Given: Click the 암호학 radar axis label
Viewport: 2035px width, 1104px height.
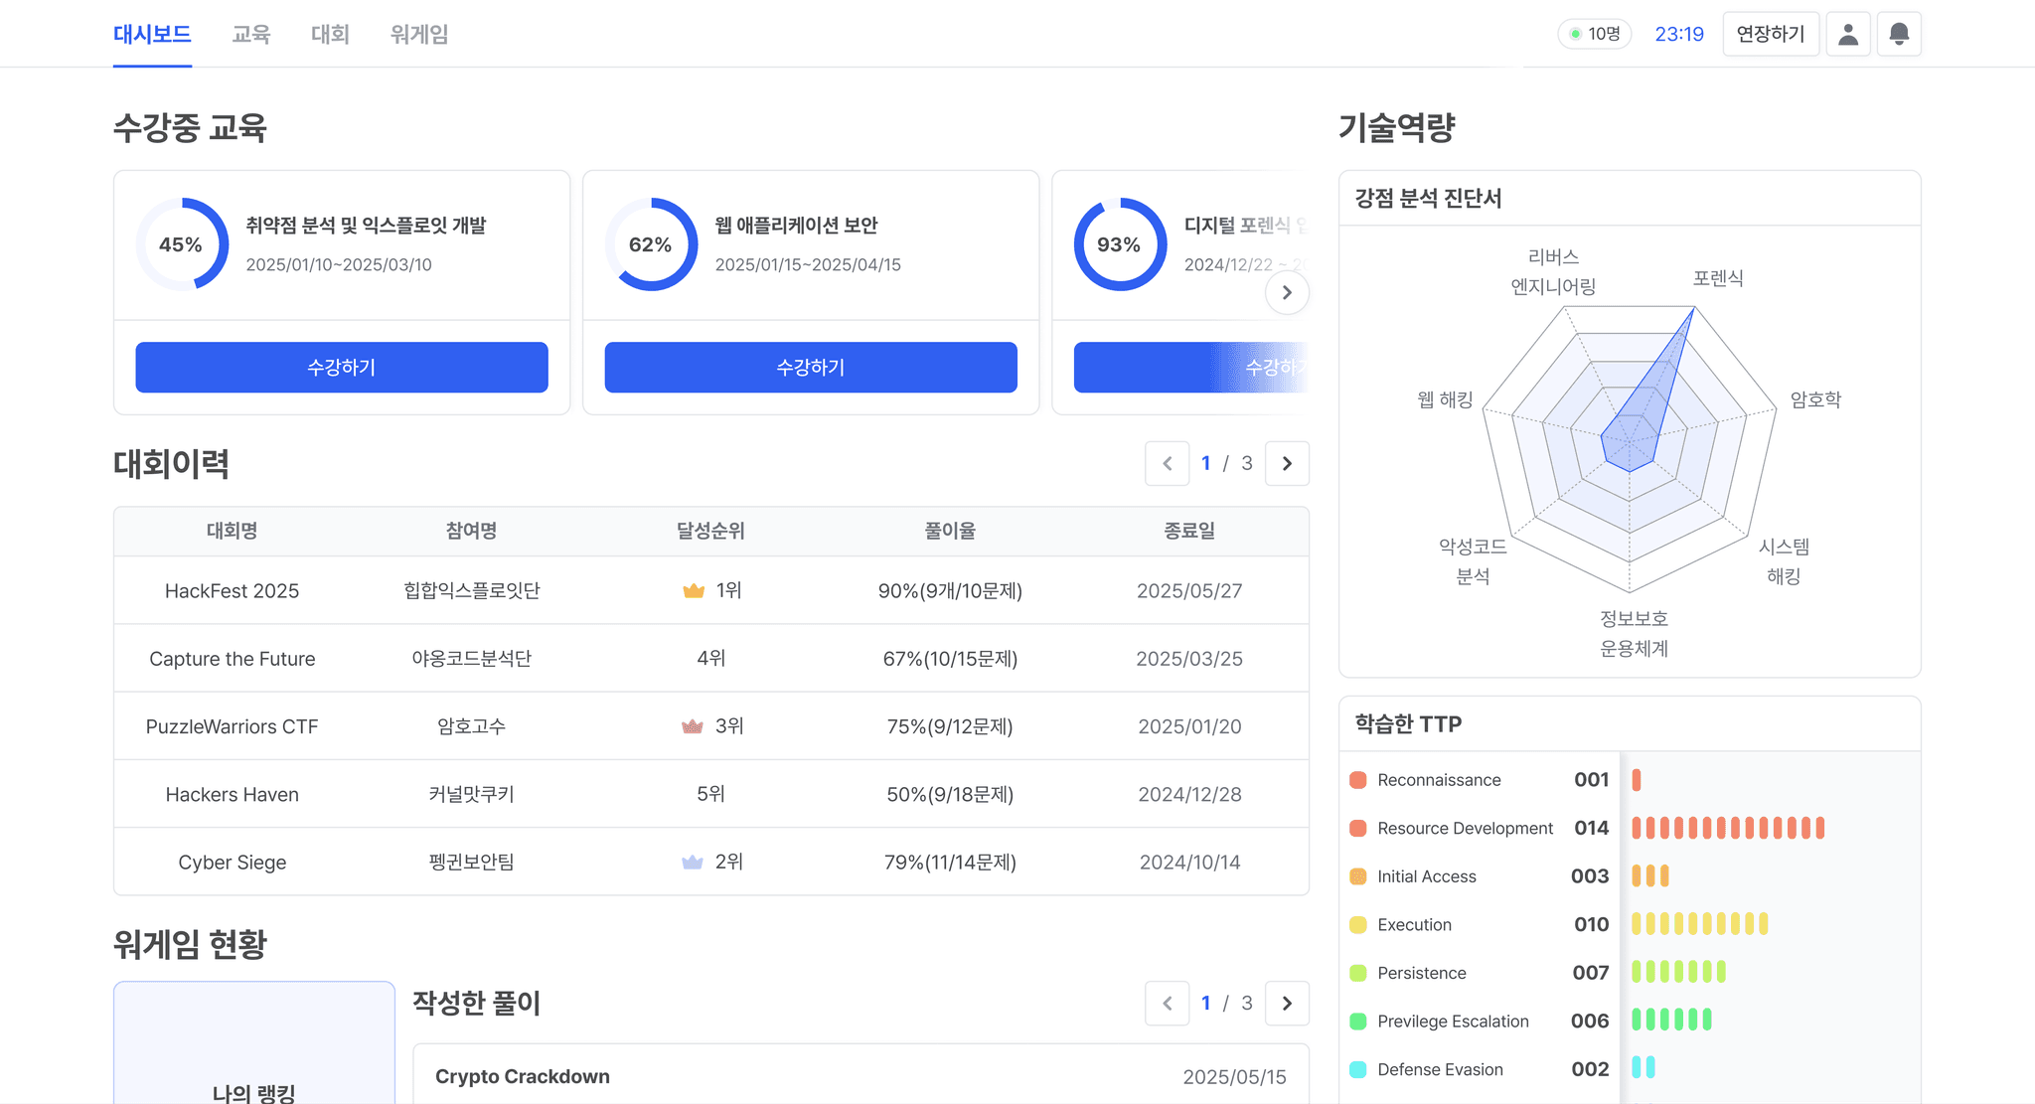Looking at the screenshot, I should [x=1815, y=399].
